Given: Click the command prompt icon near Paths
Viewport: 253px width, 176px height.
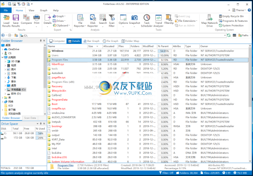Looking at the screenshot, I should click(234, 35).
